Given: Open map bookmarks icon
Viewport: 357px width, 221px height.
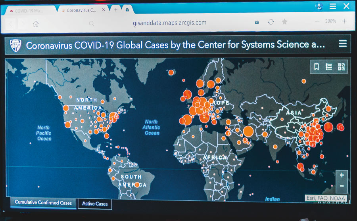Looking at the screenshot, I should click(317, 67).
